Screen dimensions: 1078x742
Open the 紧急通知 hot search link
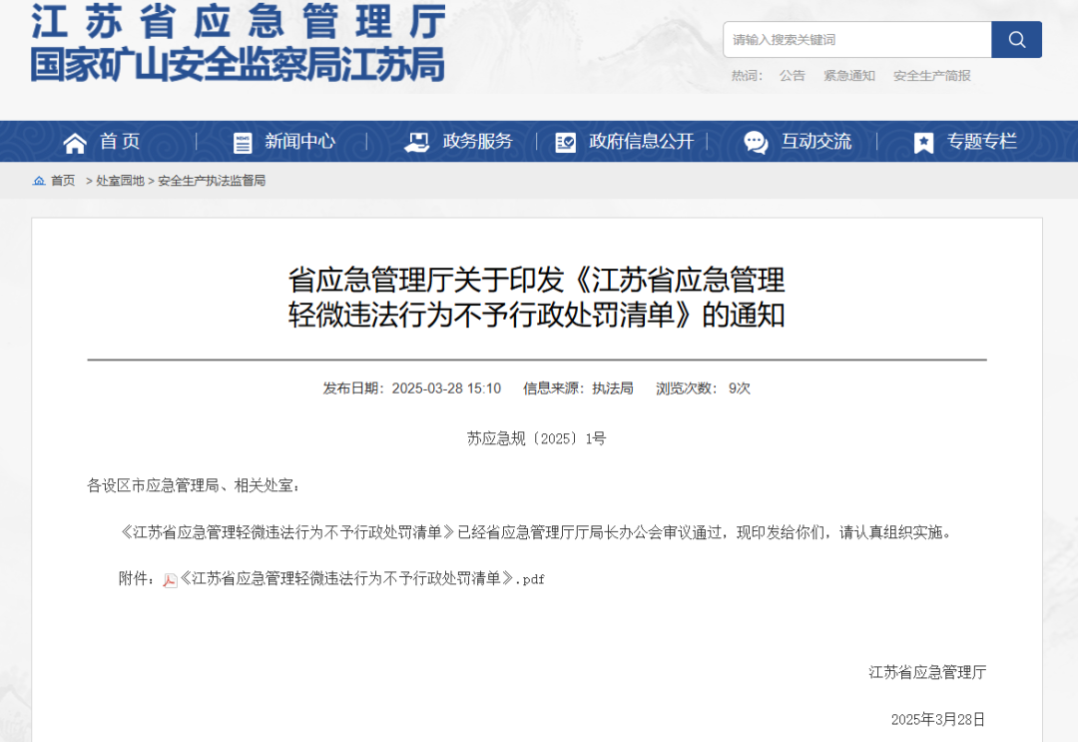tap(848, 76)
